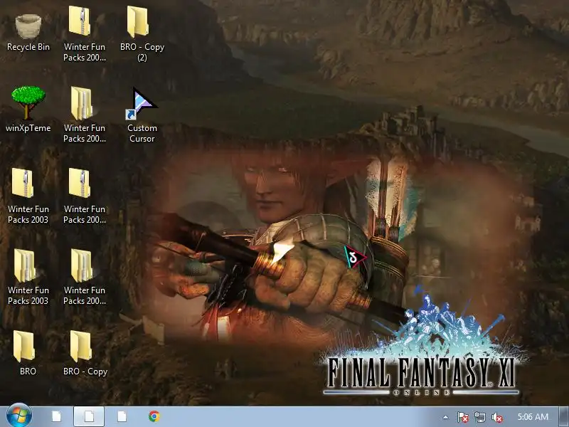Screen dimensions: 569x427
Task: Select Winter Fun Packs zip beside Recycle Bin
Action: (x=85, y=33)
